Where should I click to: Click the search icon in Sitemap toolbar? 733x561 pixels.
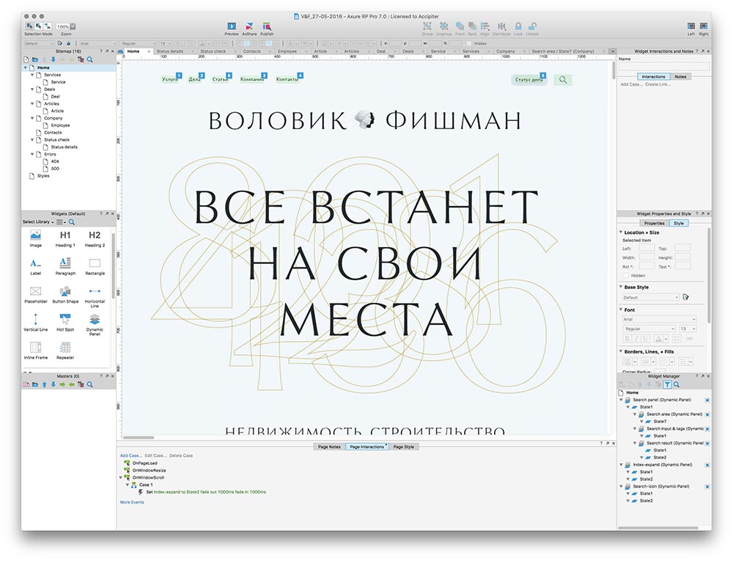(90, 59)
